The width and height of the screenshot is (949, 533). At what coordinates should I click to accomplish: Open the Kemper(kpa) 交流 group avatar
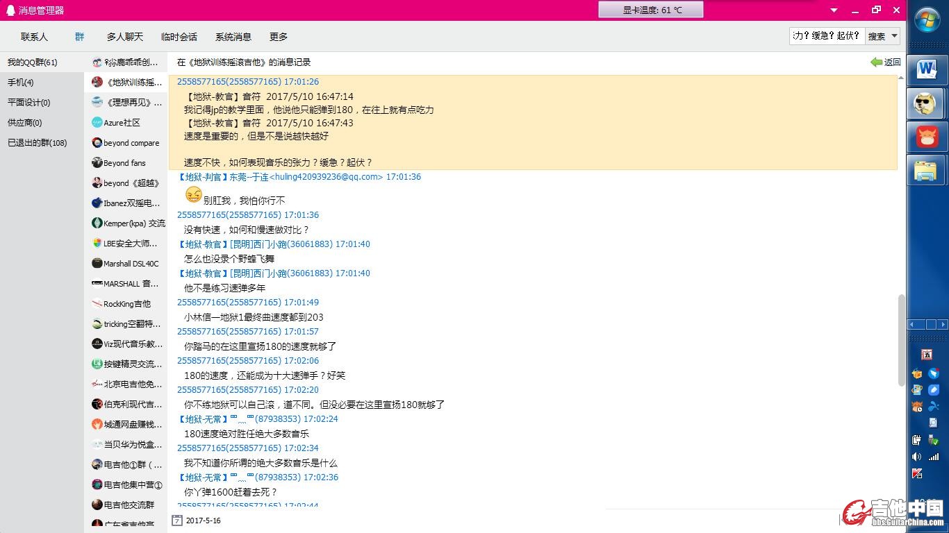pyautogui.click(x=97, y=223)
